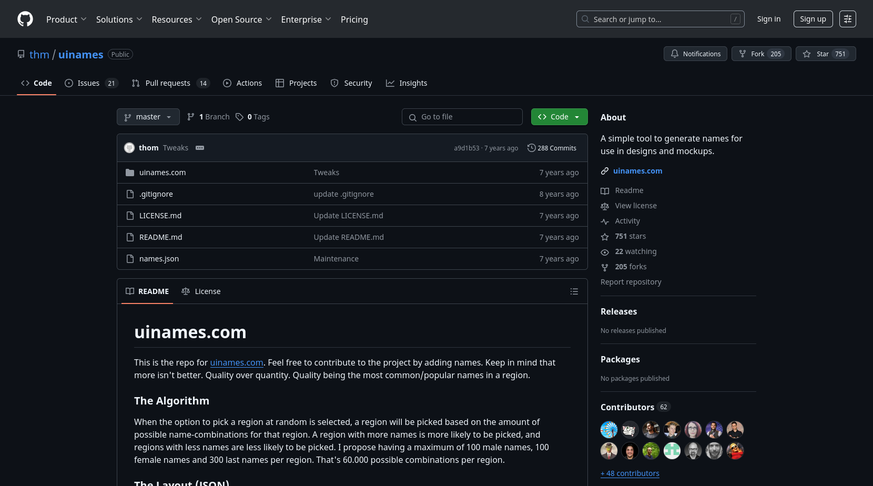873x486 pixels.
Task: Open the uinames.com website link
Action: tap(637, 171)
